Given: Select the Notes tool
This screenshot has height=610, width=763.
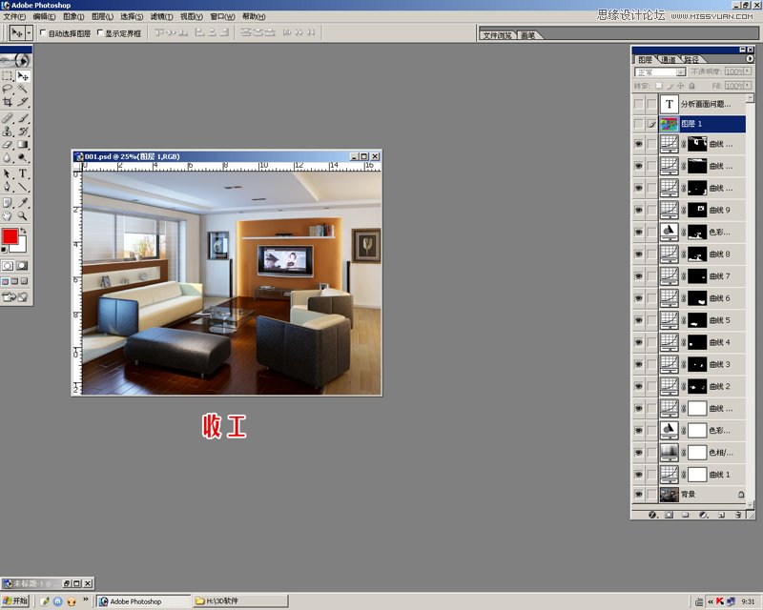Looking at the screenshot, I should (x=8, y=203).
